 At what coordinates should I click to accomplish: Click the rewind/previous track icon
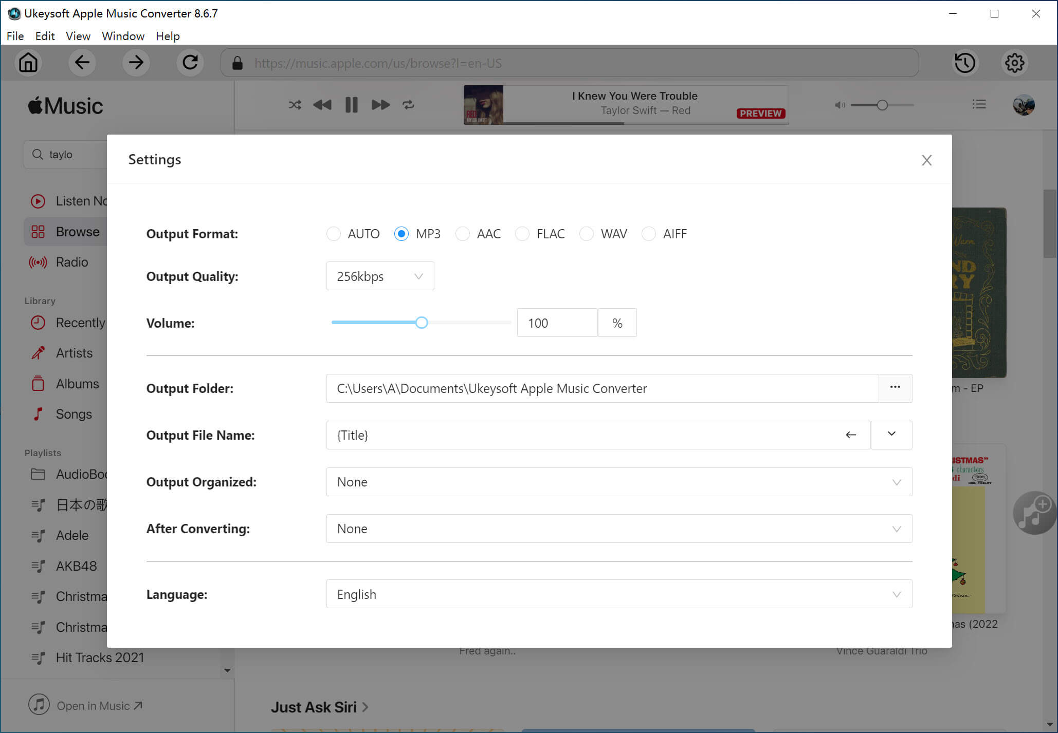coord(323,104)
